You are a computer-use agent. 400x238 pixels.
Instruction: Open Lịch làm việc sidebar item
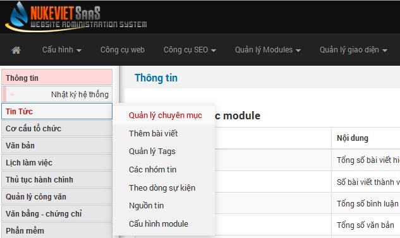57,163
